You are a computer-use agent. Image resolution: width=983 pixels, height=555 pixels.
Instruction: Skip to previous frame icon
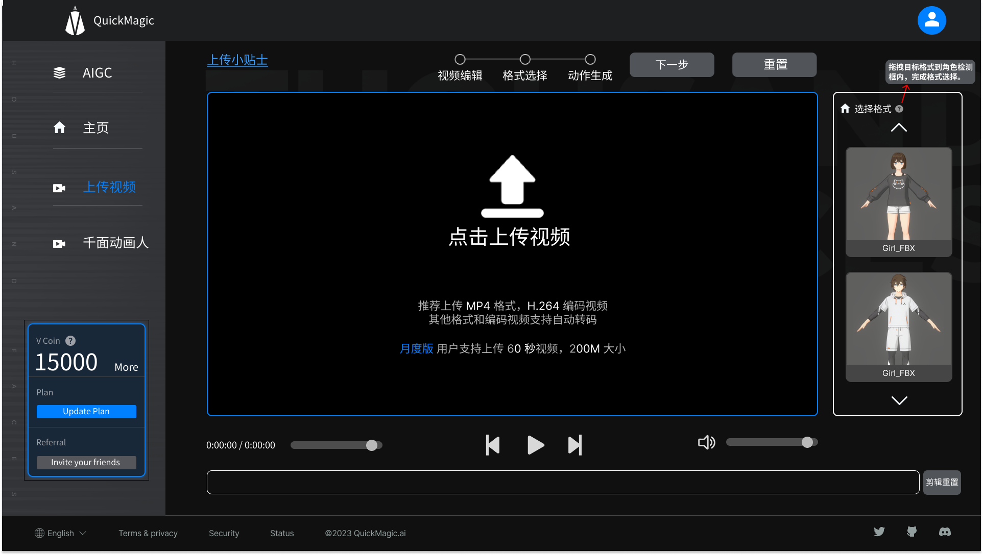click(493, 445)
